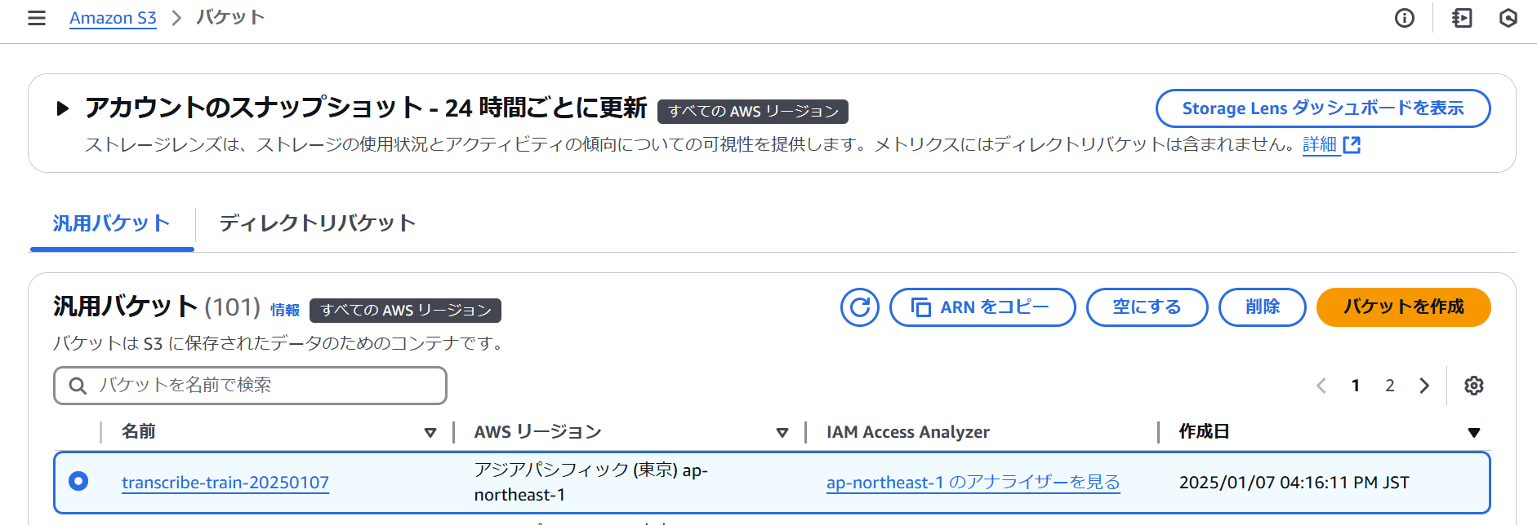Open table preferences gear icon
The height and width of the screenshot is (525, 1537).
pyautogui.click(x=1473, y=386)
